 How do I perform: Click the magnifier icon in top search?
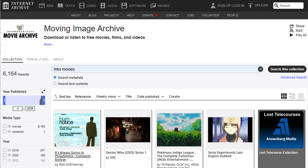tap(276, 6)
